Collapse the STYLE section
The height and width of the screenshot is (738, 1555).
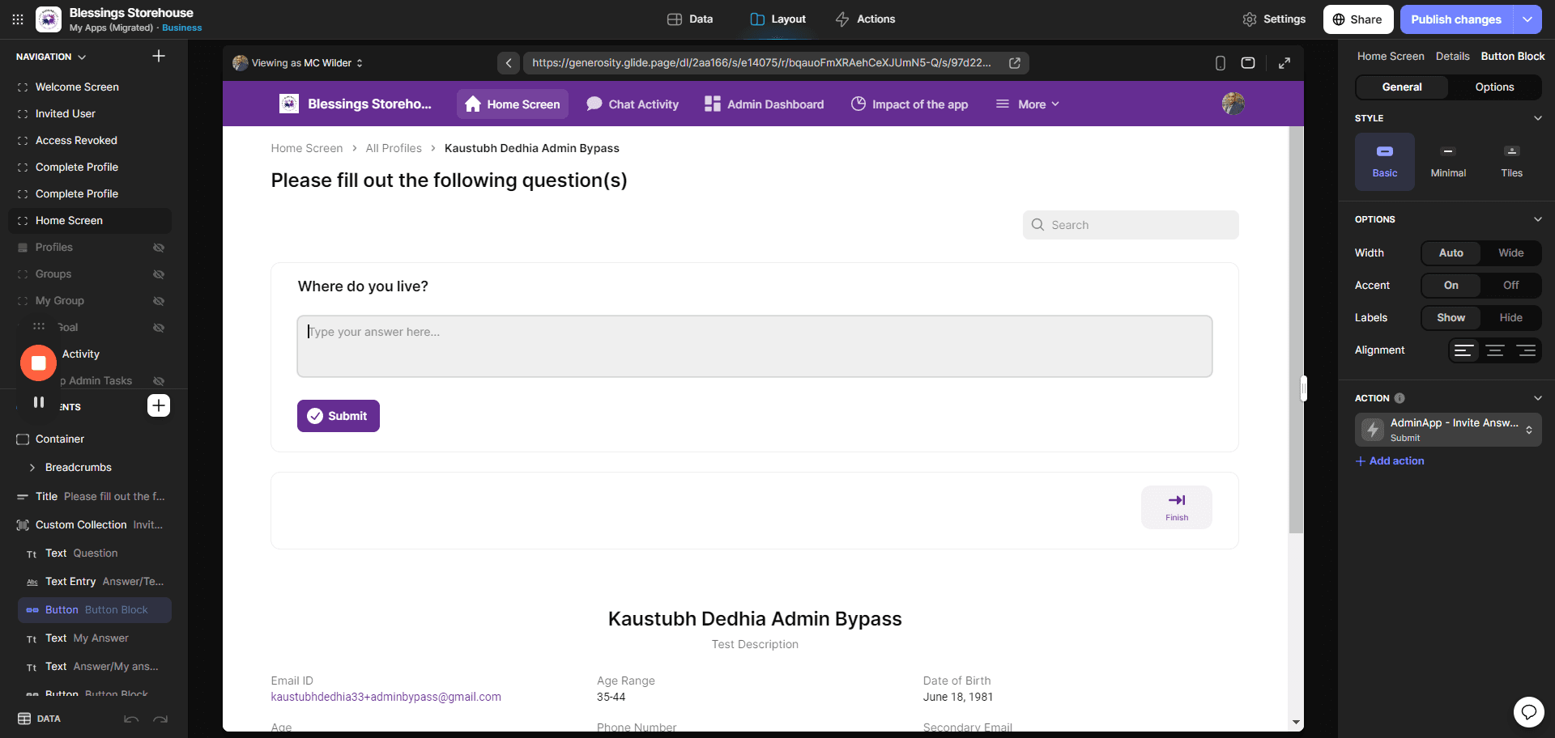click(1537, 118)
